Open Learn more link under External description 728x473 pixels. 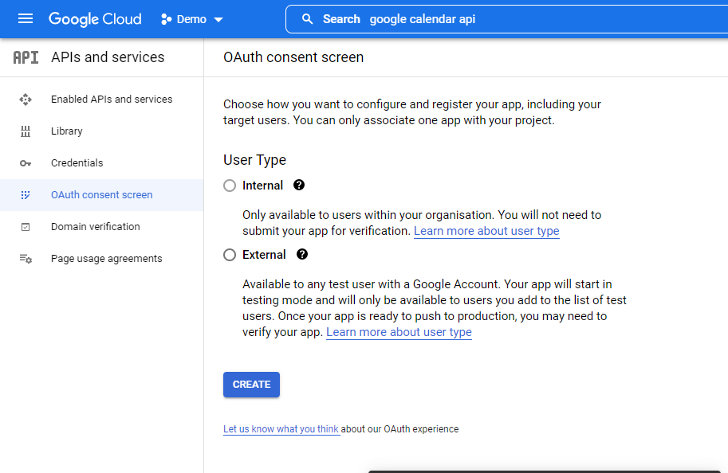[399, 332]
